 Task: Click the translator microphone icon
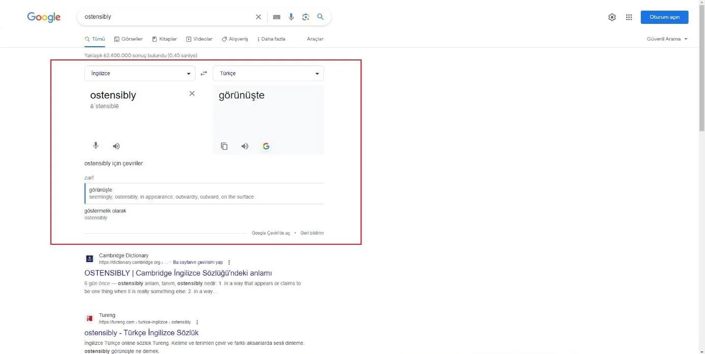[96, 146]
